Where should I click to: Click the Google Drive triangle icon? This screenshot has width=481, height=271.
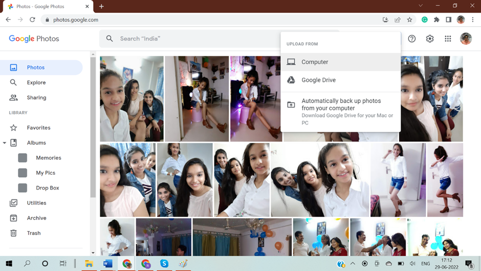(291, 80)
